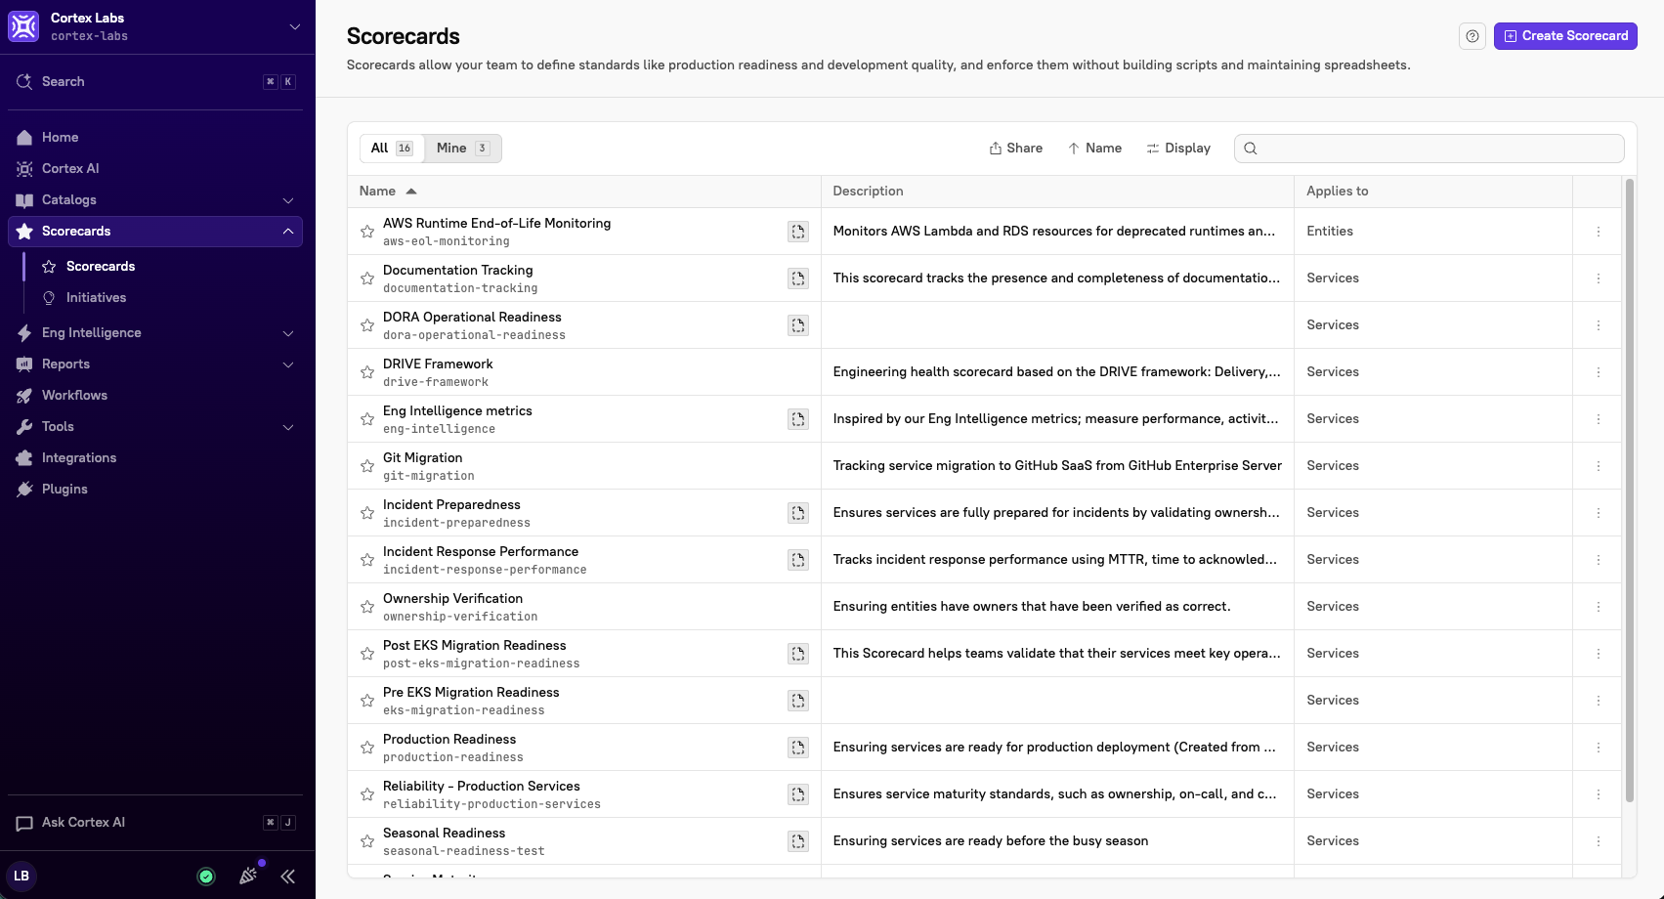Open three-dot menu for DRIVE Framework row
Viewport: 1664px width, 899px height.
click(1599, 372)
